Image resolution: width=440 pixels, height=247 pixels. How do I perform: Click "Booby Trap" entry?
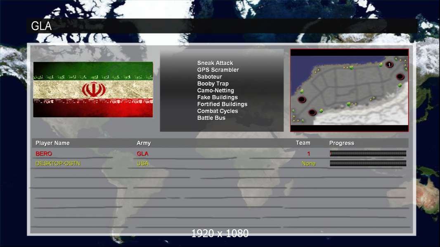click(213, 84)
